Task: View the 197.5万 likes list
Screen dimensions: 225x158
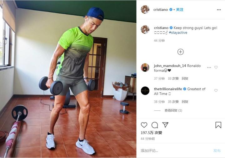Action: [151, 133]
